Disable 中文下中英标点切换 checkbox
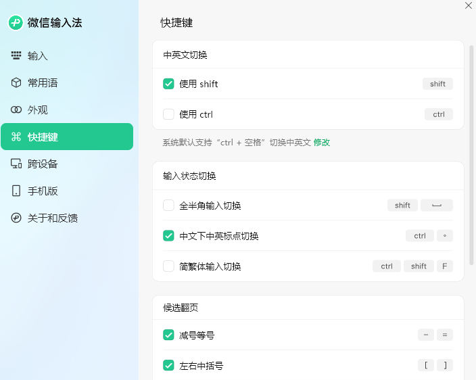This screenshot has height=380, width=476. coord(169,236)
